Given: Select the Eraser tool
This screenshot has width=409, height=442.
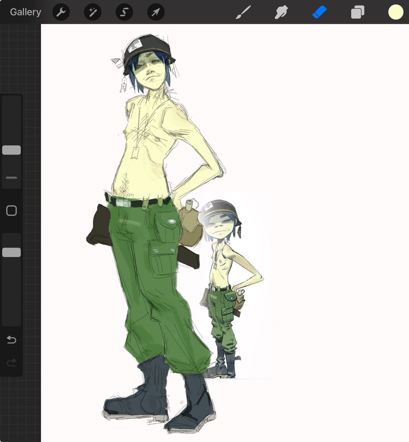Looking at the screenshot, I should coord(320,12).
